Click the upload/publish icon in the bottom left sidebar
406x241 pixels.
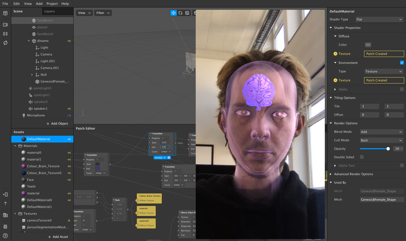[5, 203]
